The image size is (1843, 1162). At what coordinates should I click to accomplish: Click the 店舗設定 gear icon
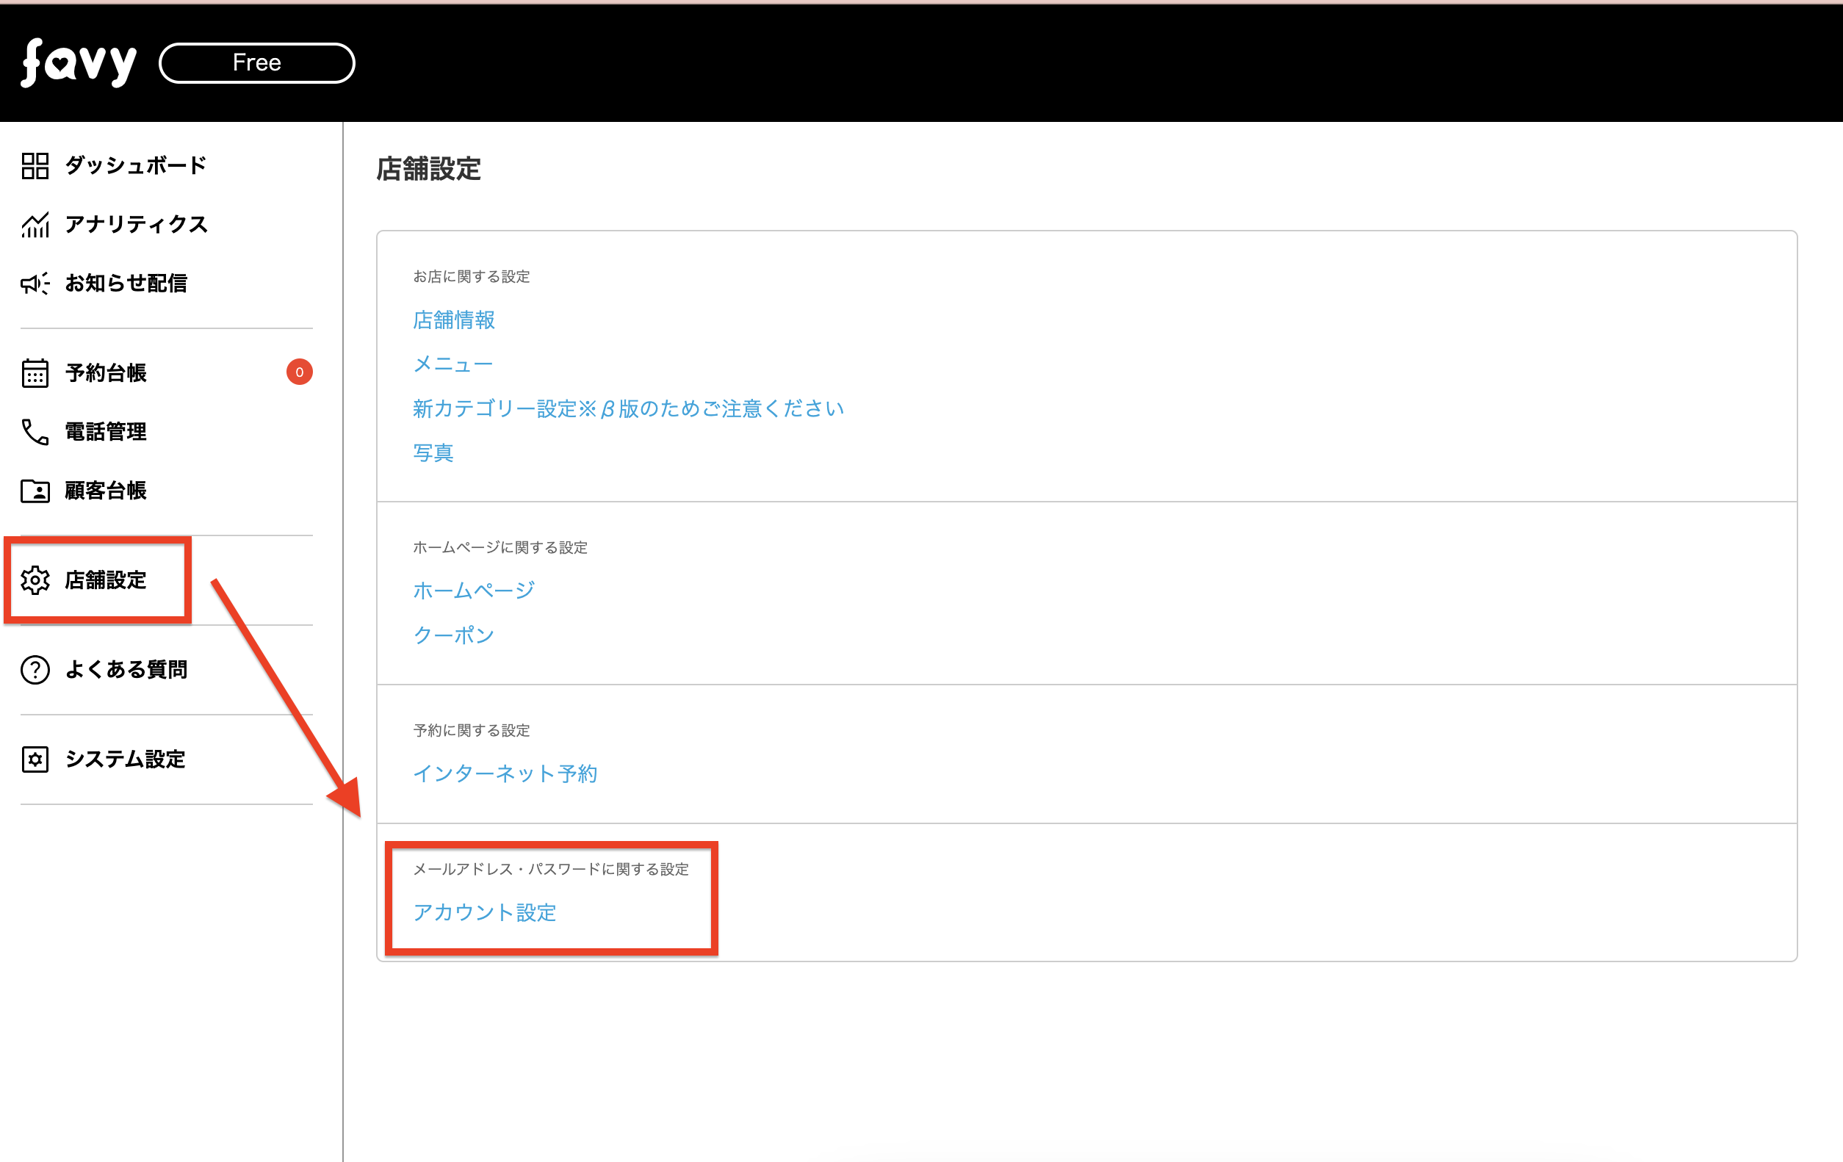(35, 580)
